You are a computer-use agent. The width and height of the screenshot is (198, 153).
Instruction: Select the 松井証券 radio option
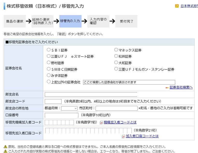click(x=116, y=56)
